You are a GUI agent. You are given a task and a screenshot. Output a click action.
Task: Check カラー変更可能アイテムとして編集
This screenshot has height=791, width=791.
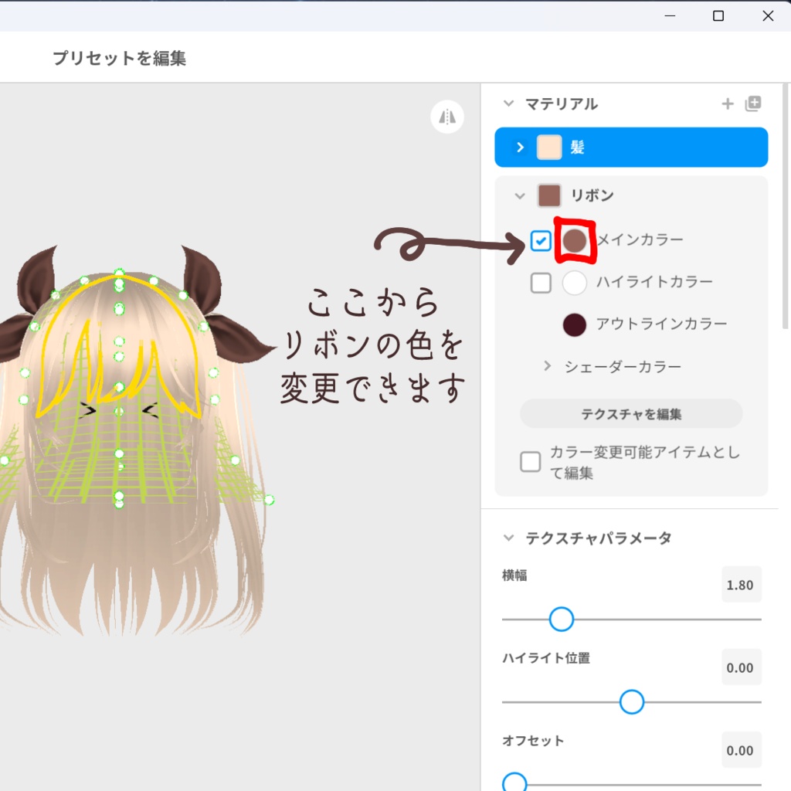[x=530, y=461]
